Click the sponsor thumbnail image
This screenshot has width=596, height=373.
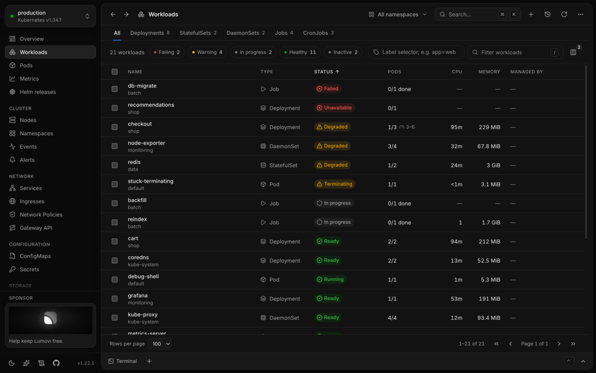[x=50, y=320]
